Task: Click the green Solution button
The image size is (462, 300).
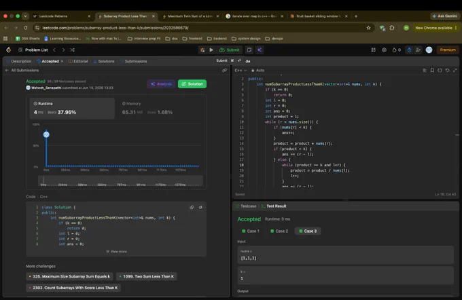Action: (x=192, y=84)
